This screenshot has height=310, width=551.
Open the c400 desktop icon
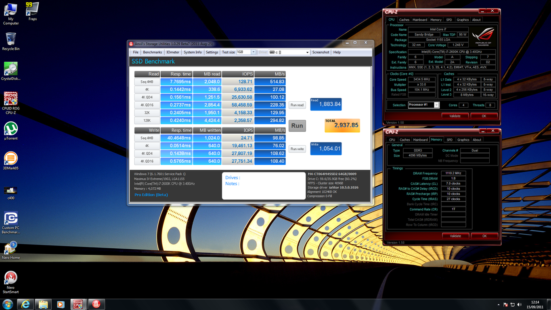click(11, 193)
